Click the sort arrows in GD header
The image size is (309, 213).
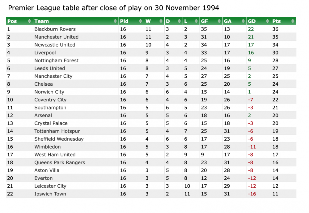[x=268, y=21]
